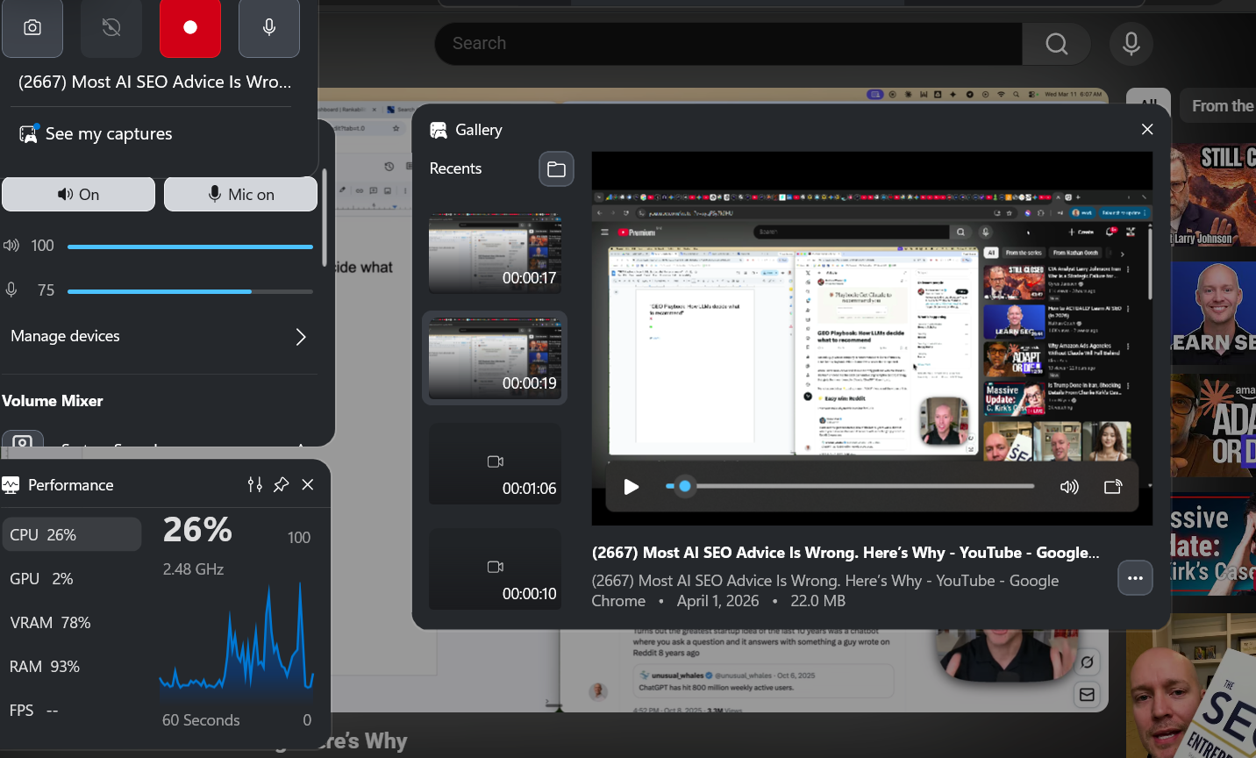The image size is (1256, 758).
Task: Pin the Performance widget
Action: pos(281,484)
